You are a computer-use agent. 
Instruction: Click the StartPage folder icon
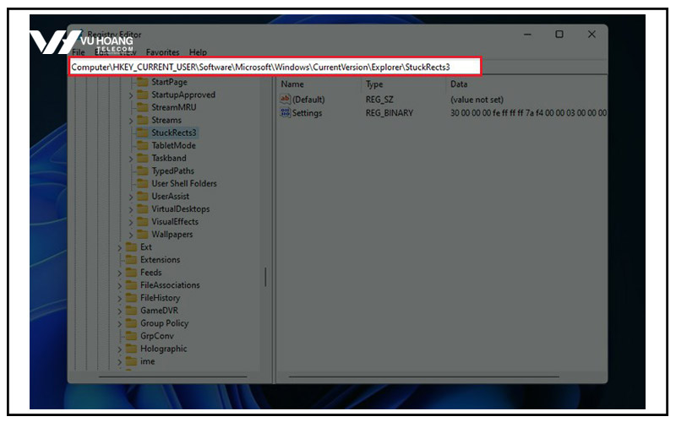coord(142,82)
